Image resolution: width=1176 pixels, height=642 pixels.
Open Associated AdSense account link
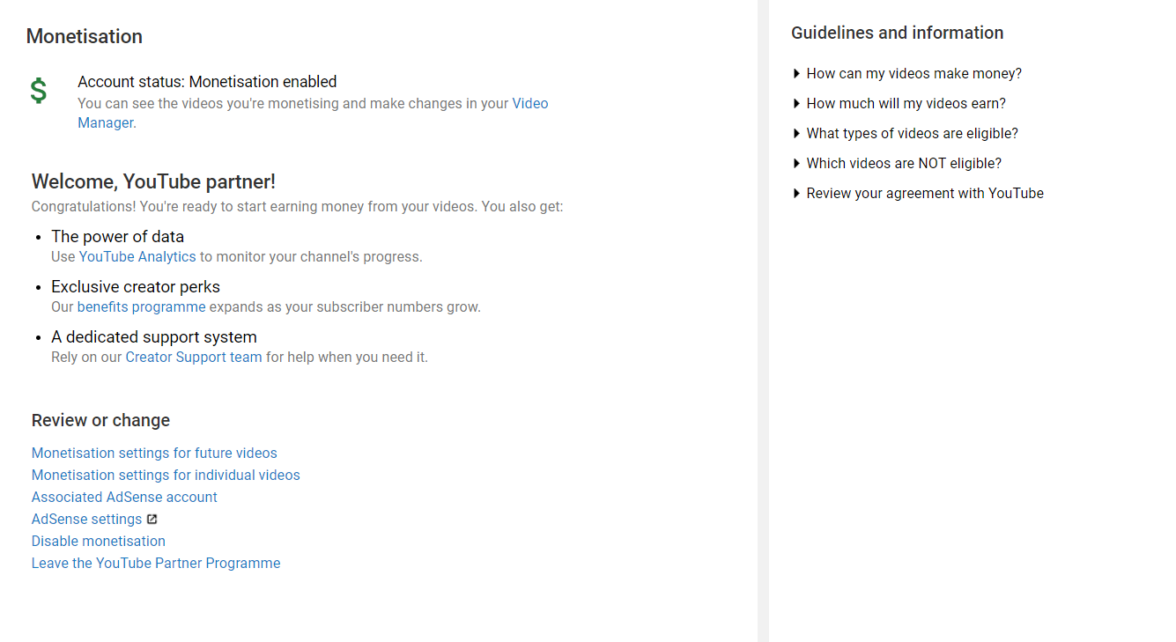coord(124,498)
